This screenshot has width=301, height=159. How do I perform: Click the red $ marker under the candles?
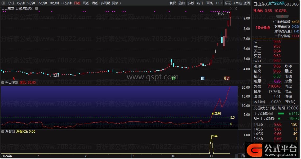[14, 78]
